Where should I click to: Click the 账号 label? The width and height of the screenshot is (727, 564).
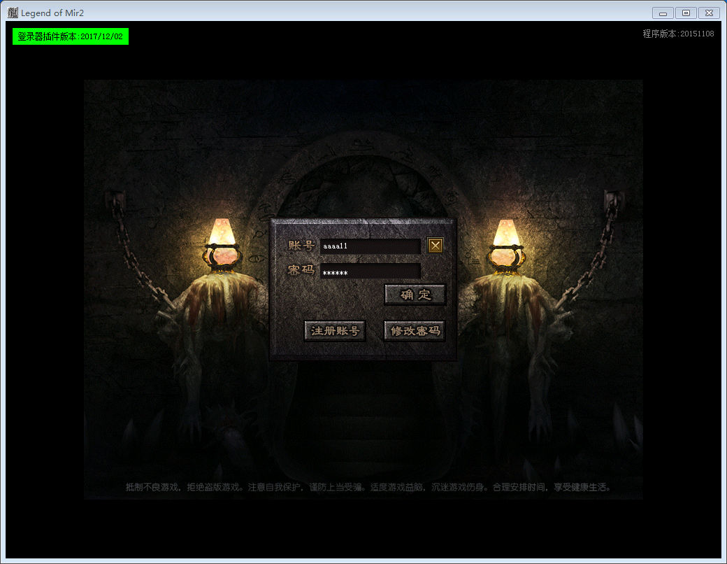click(x=301, y=245)
